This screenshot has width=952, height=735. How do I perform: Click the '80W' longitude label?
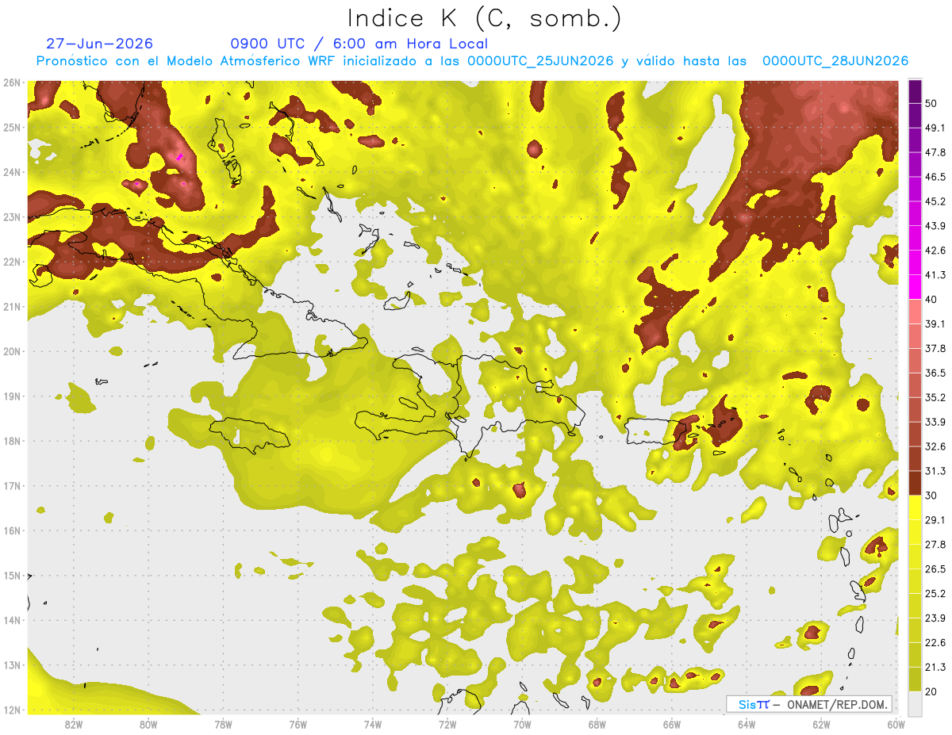click(x=148, y=725)
